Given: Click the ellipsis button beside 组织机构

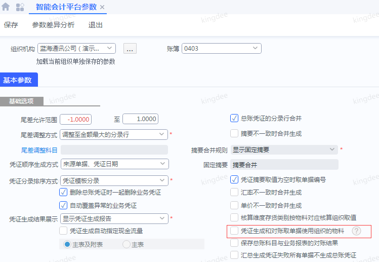Looking at the screenshot, I should pos(130,49).
